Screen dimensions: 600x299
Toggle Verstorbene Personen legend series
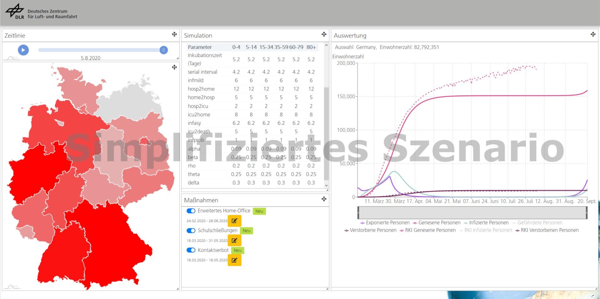click(x=370, y=230)
